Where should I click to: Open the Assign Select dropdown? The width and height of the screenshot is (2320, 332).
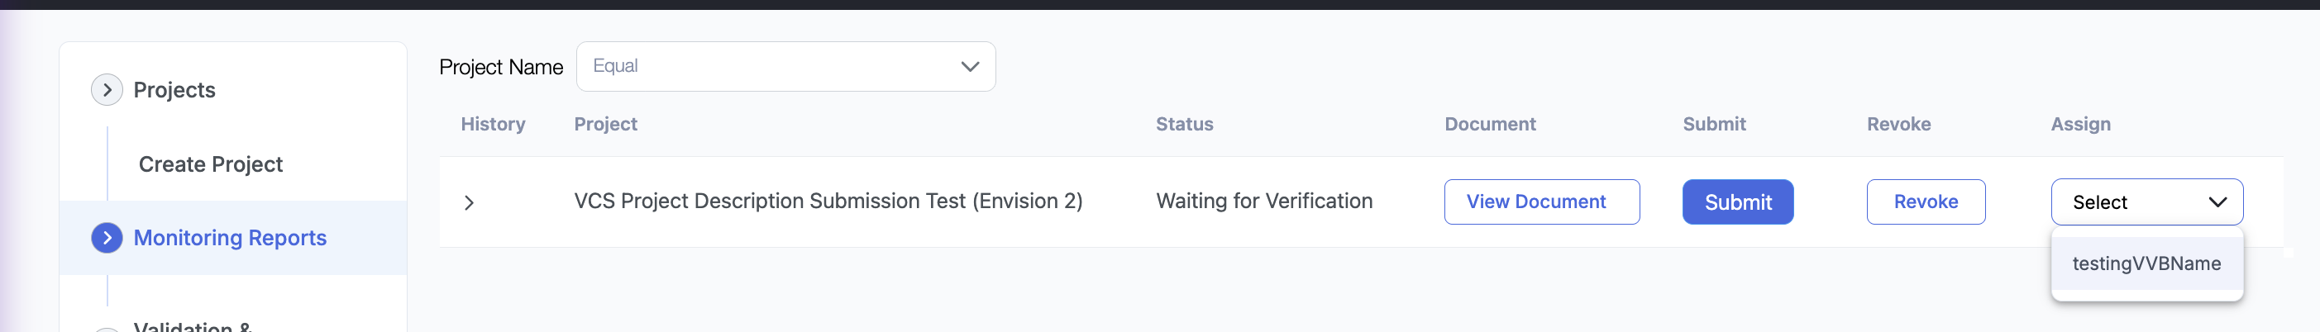(2146, 202)
